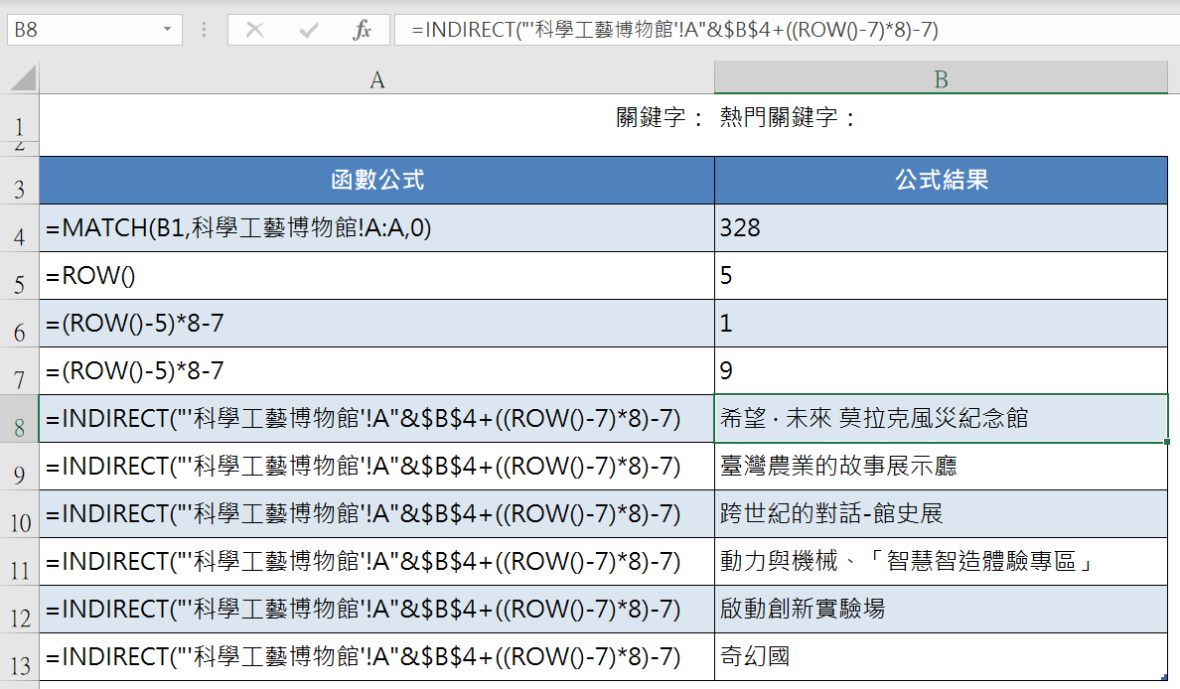Click the Select All corner triangle
Image resolution: width=1180 pixels, height=689 pixels.
(x=23, y=78)
